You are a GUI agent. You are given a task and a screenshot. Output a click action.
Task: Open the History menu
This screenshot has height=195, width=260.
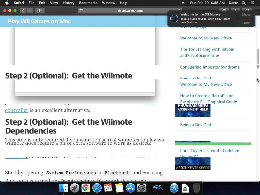[x=69, y=3]
